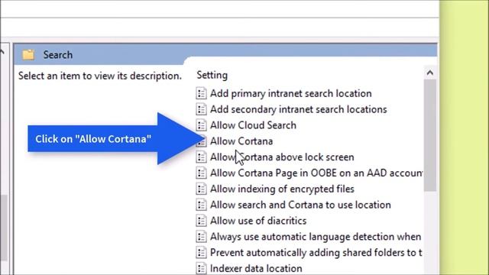Click the policy icon beside Allow Cortana above lock screen

tap(201, 157)
